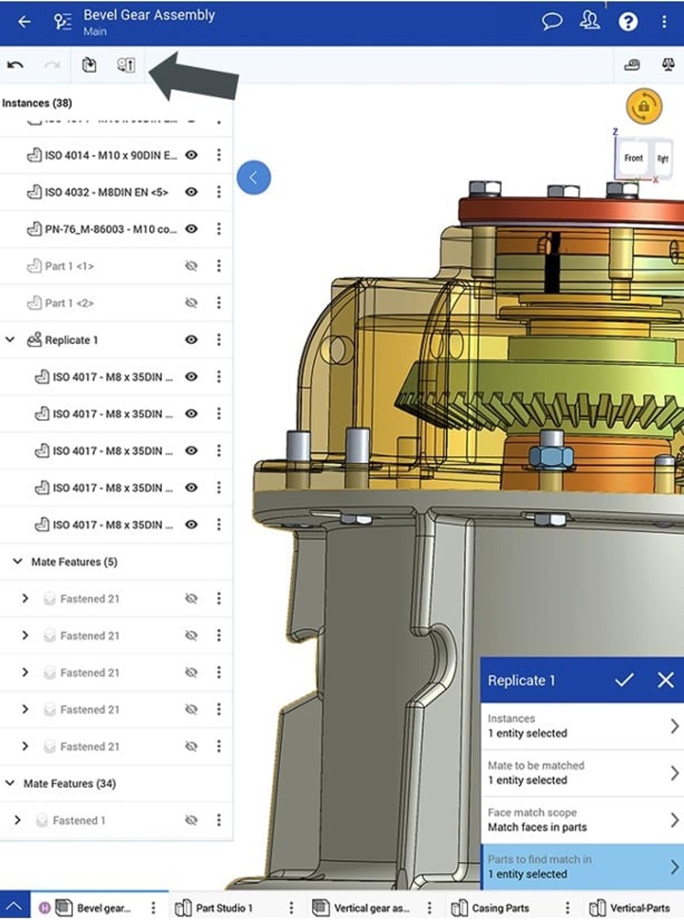Open the help question mark icon
Viewport: 684px width, 920px height.
[628, 21]
